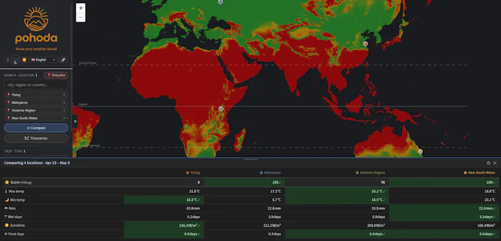The image size is (501, 241).
Task: Click the moon icon on Min temp row
Action: (7, 200)
